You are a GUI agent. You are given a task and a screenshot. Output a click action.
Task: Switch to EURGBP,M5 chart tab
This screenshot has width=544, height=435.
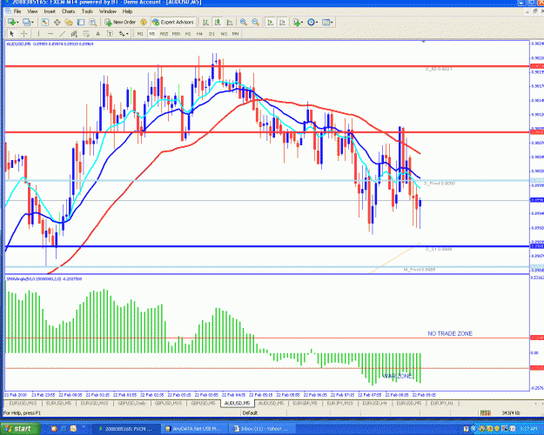coord(305,403)
